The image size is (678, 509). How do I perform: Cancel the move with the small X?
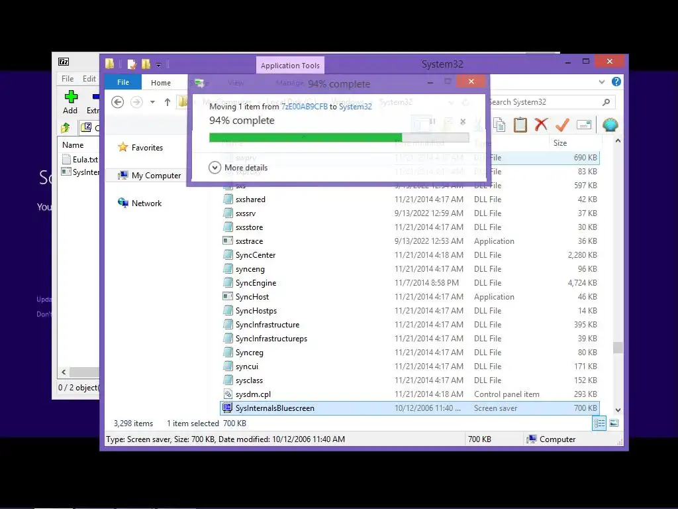[463, 122]
